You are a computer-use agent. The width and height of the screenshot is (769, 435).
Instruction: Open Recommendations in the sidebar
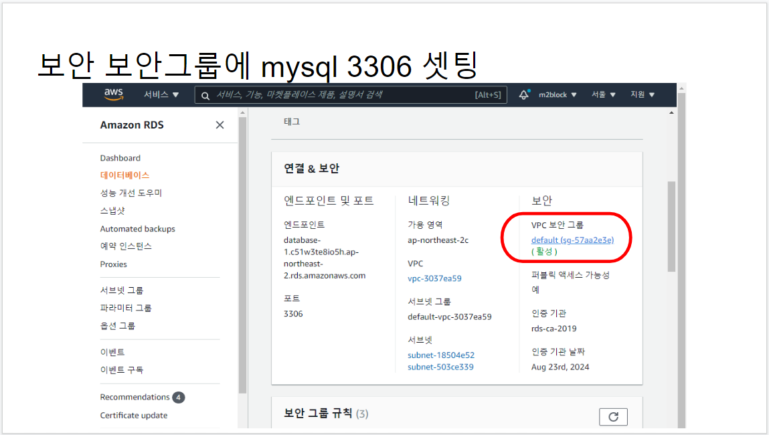(x=135, y=398)
